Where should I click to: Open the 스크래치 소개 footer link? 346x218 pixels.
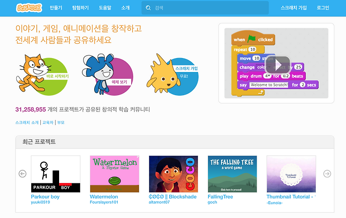coord(27,122)
